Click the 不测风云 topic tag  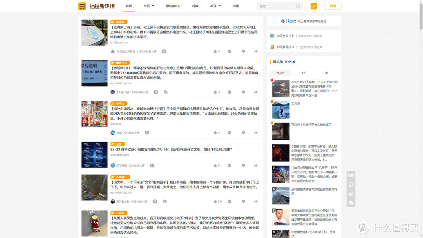120,177
